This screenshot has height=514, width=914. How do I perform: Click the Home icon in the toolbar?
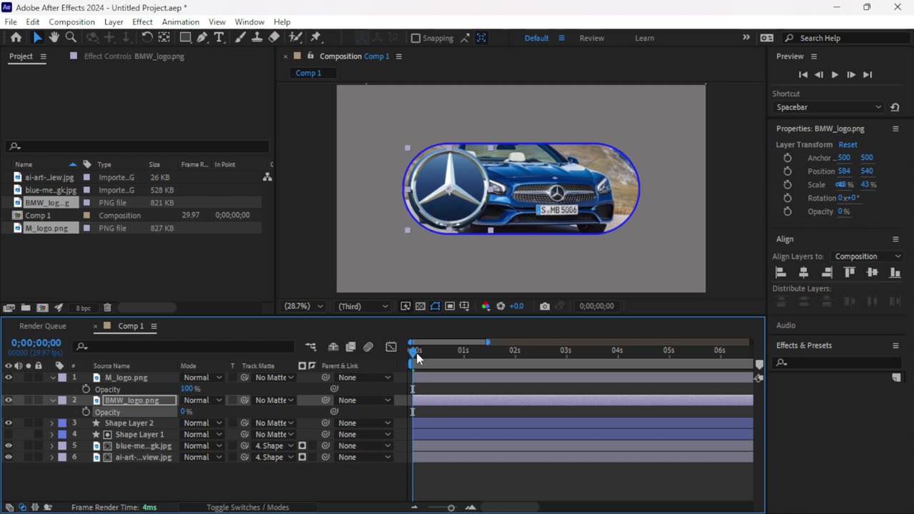point(16,38)
